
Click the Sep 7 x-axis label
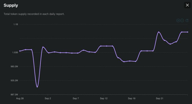pos(76,98)
